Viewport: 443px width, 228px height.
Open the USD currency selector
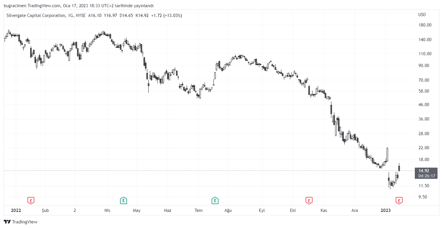[x=422, y=15]
